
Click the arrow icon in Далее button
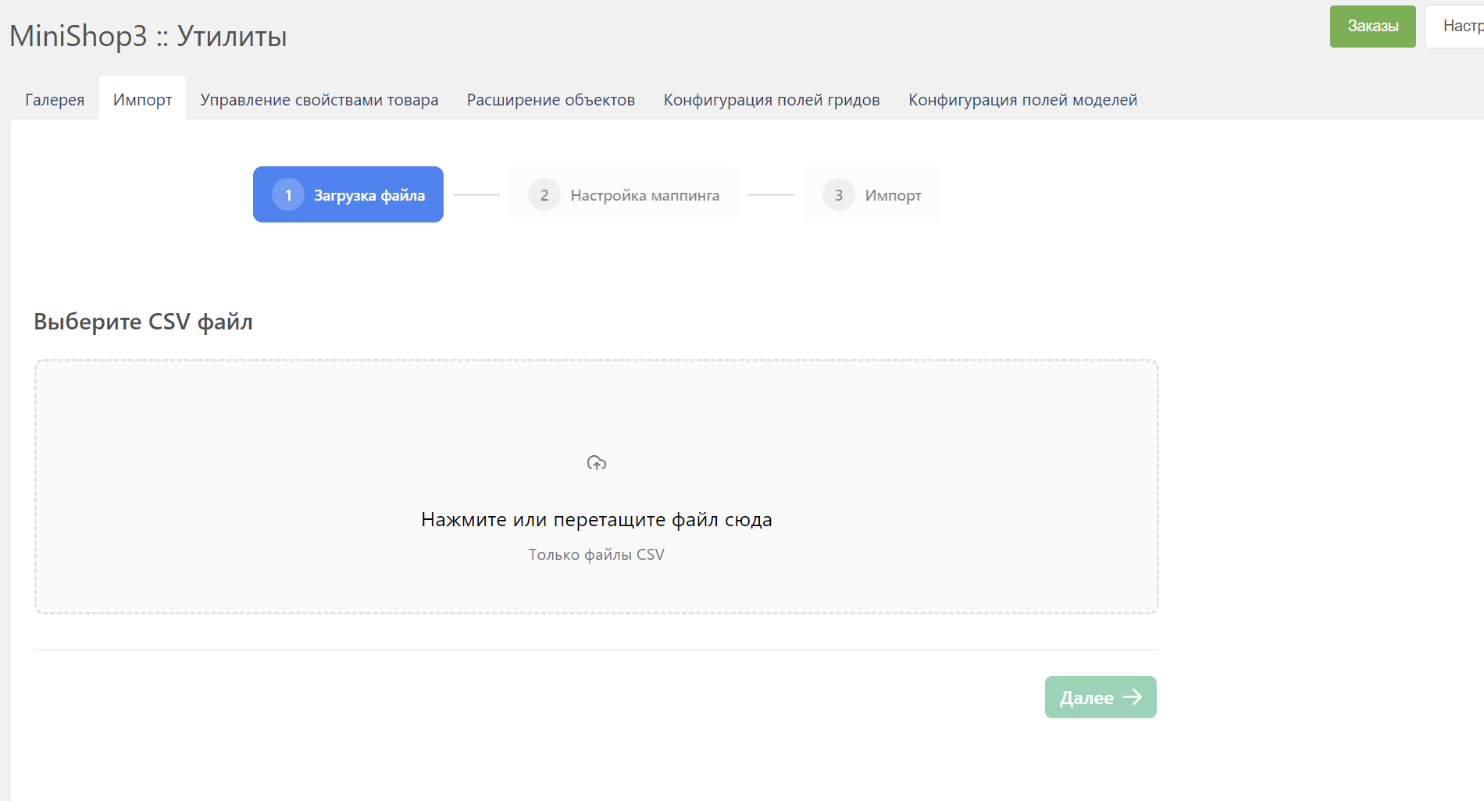(1133, 697)
